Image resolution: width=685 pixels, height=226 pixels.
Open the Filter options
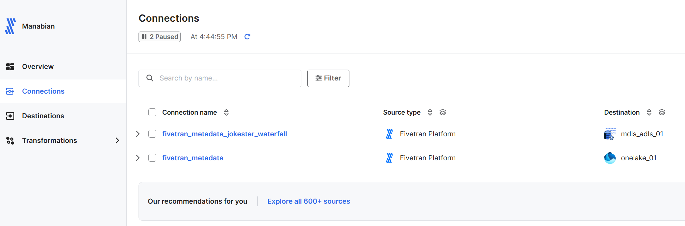pyautogui.click(x=328, y=78)
